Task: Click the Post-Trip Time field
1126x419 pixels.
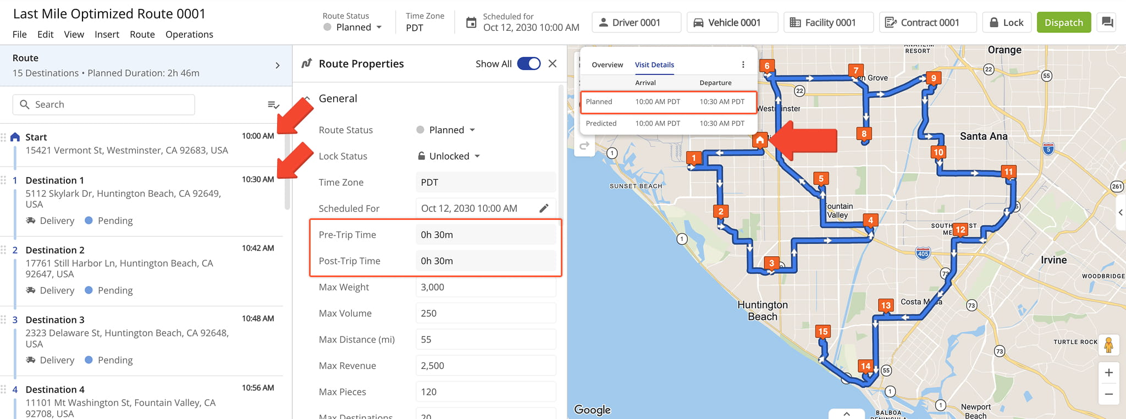Action: pyautogui.click(x=485, y=261)
